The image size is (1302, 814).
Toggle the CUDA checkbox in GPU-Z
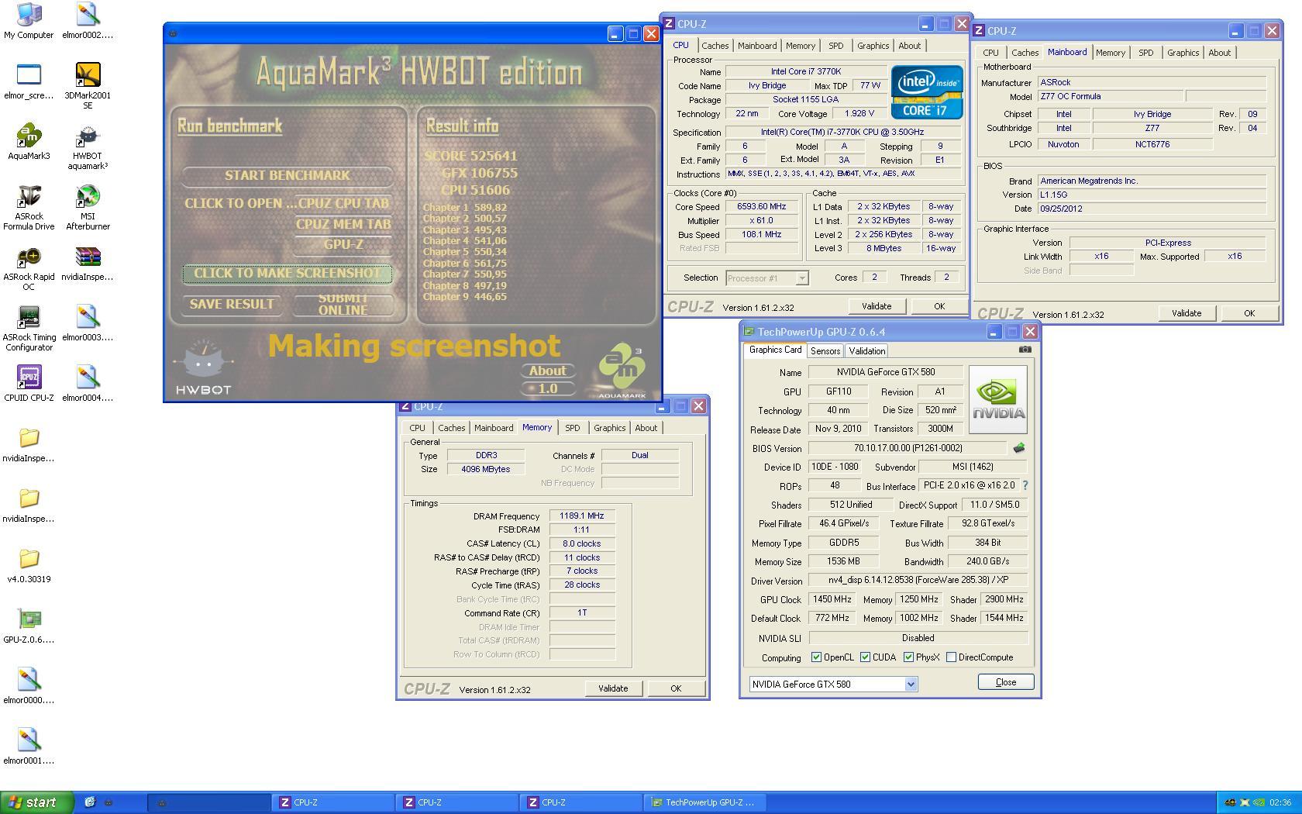pyautogui.click(x=865, y=657)
